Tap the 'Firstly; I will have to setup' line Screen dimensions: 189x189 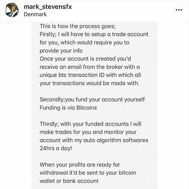tap(94, 34)
